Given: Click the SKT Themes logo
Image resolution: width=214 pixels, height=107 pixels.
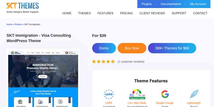Looking at the screenshot, I should (22, 8).
